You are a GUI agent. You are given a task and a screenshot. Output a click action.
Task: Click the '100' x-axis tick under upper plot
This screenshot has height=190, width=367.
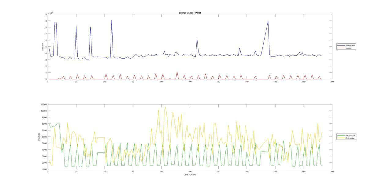tap(190, 82)
